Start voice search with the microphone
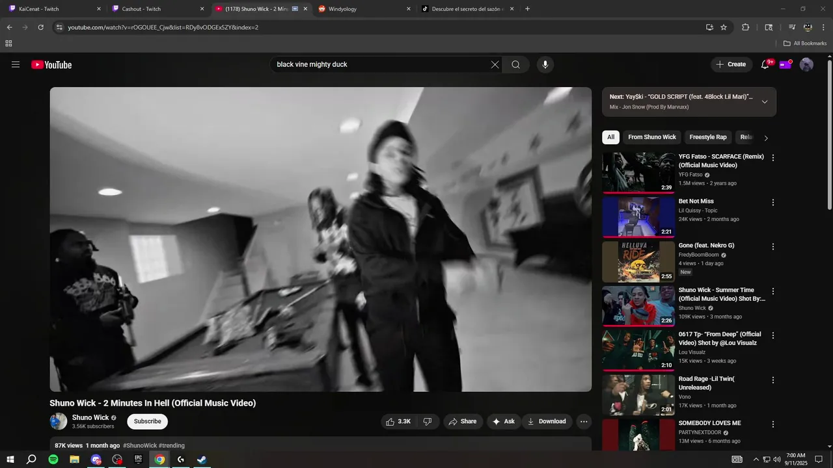 point(545,64)
